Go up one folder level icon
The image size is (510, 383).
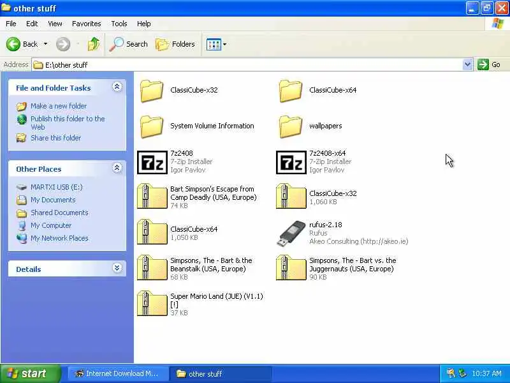click(x=94, y=44)
